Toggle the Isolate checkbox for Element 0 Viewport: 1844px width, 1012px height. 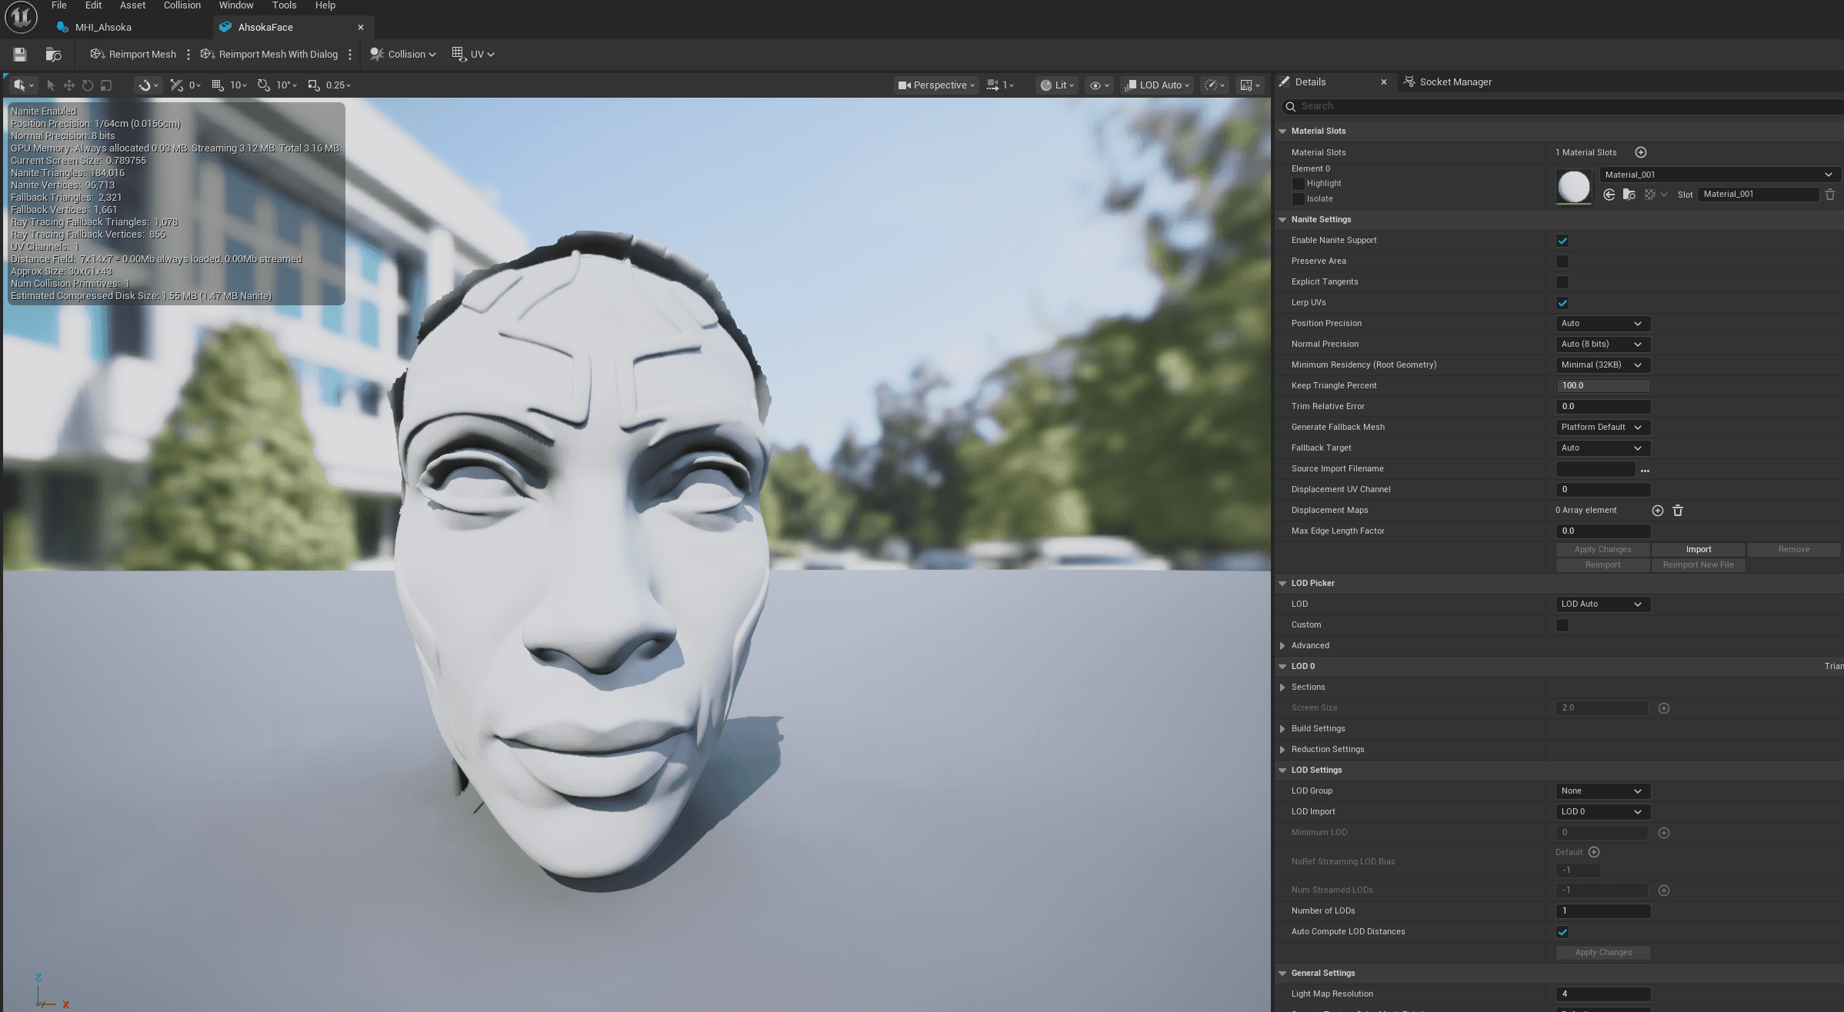(1299, 198)
